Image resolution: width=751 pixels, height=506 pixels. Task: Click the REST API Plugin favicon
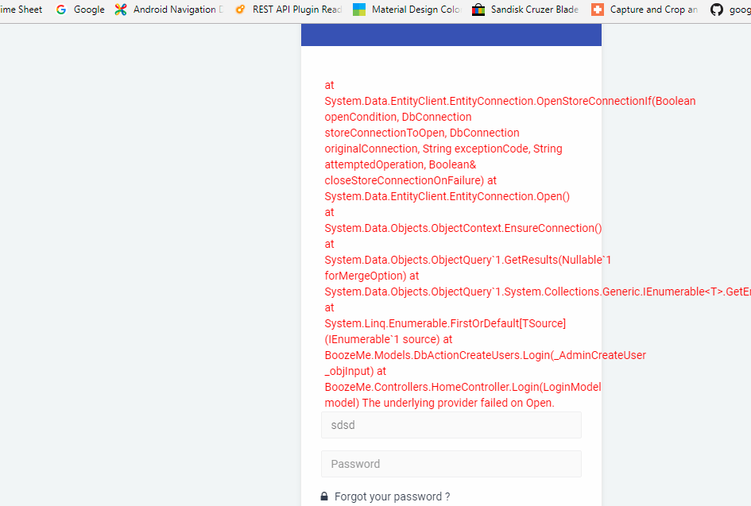241,10
